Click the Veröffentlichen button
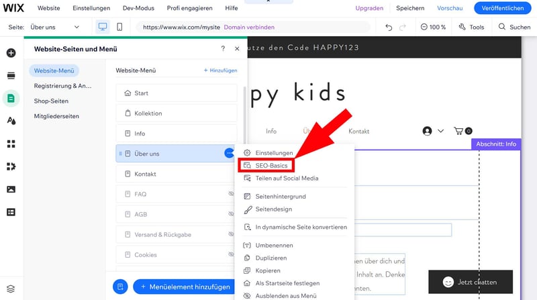This screenshot has width=537, height=300. [502, 8]
